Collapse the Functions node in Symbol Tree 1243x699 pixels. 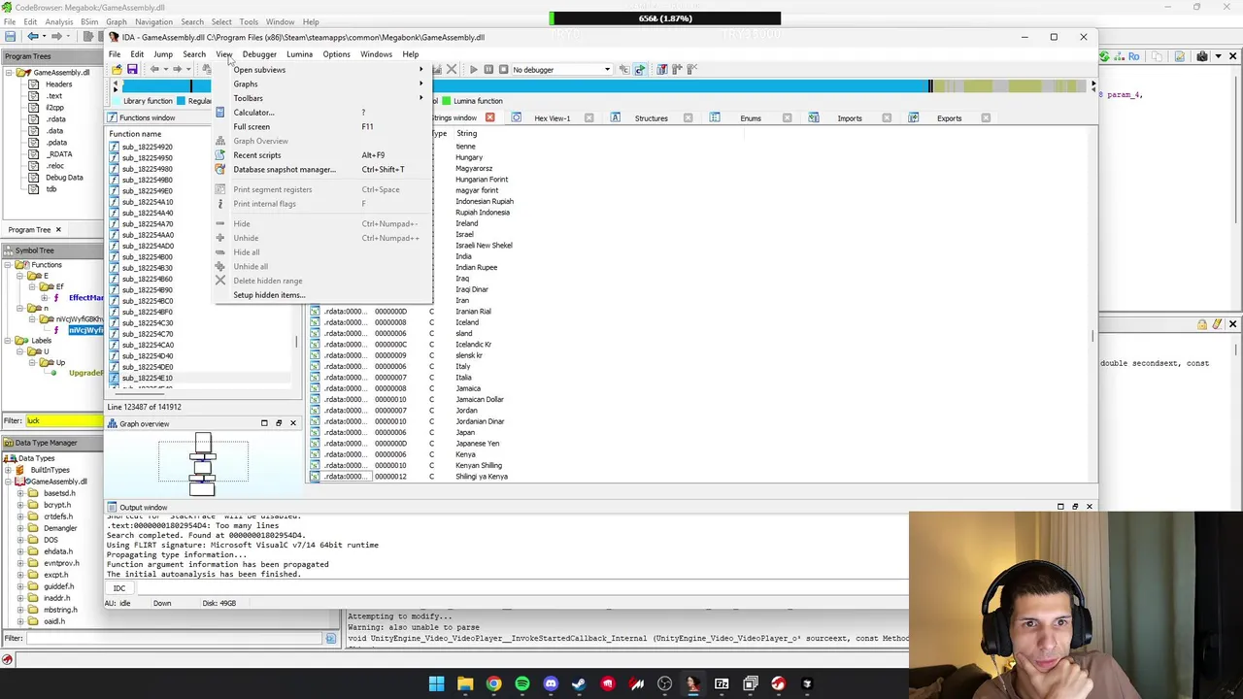coord(10,265)
